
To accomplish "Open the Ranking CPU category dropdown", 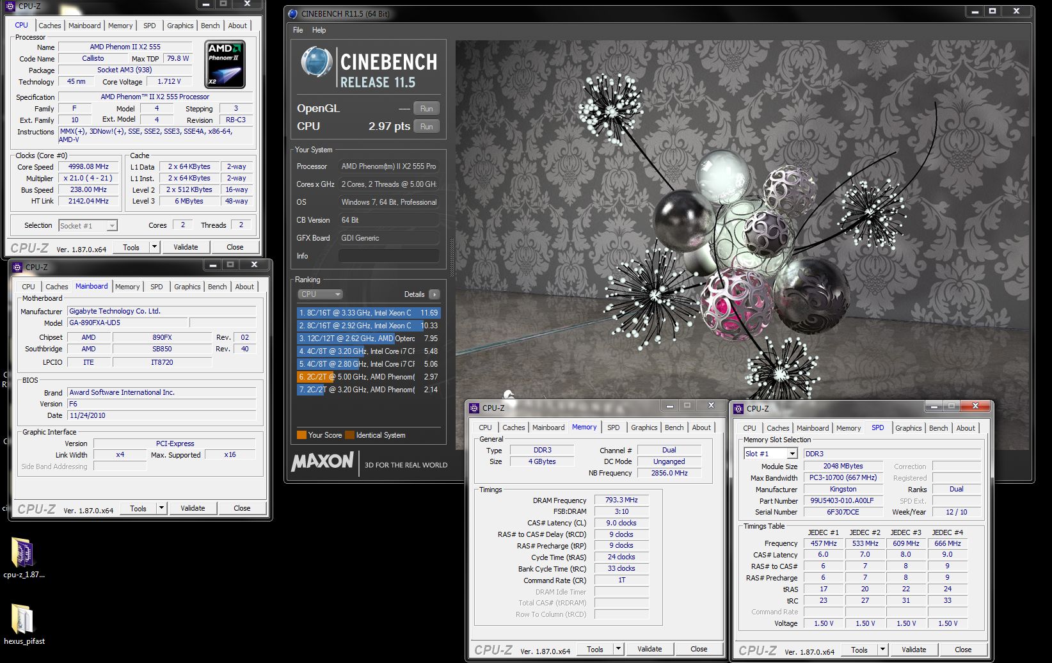I will click(321, 294).
